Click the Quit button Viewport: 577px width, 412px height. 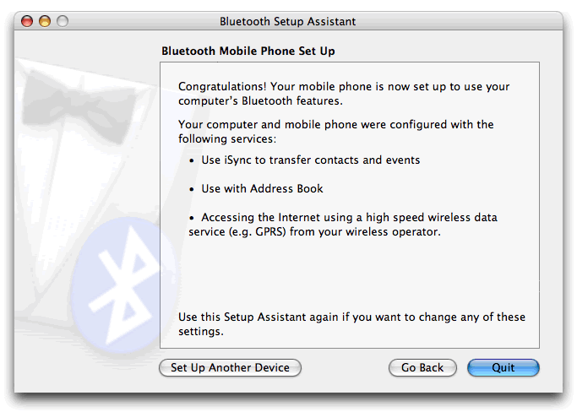click(x=504, y=368)
